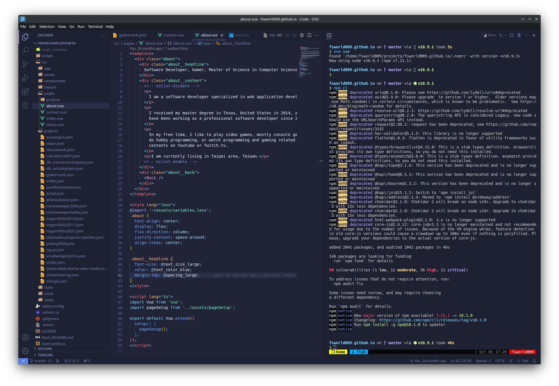Screen dimensions: 559x386
Task: Open the Selection menu
Action: tap(47, 26)
